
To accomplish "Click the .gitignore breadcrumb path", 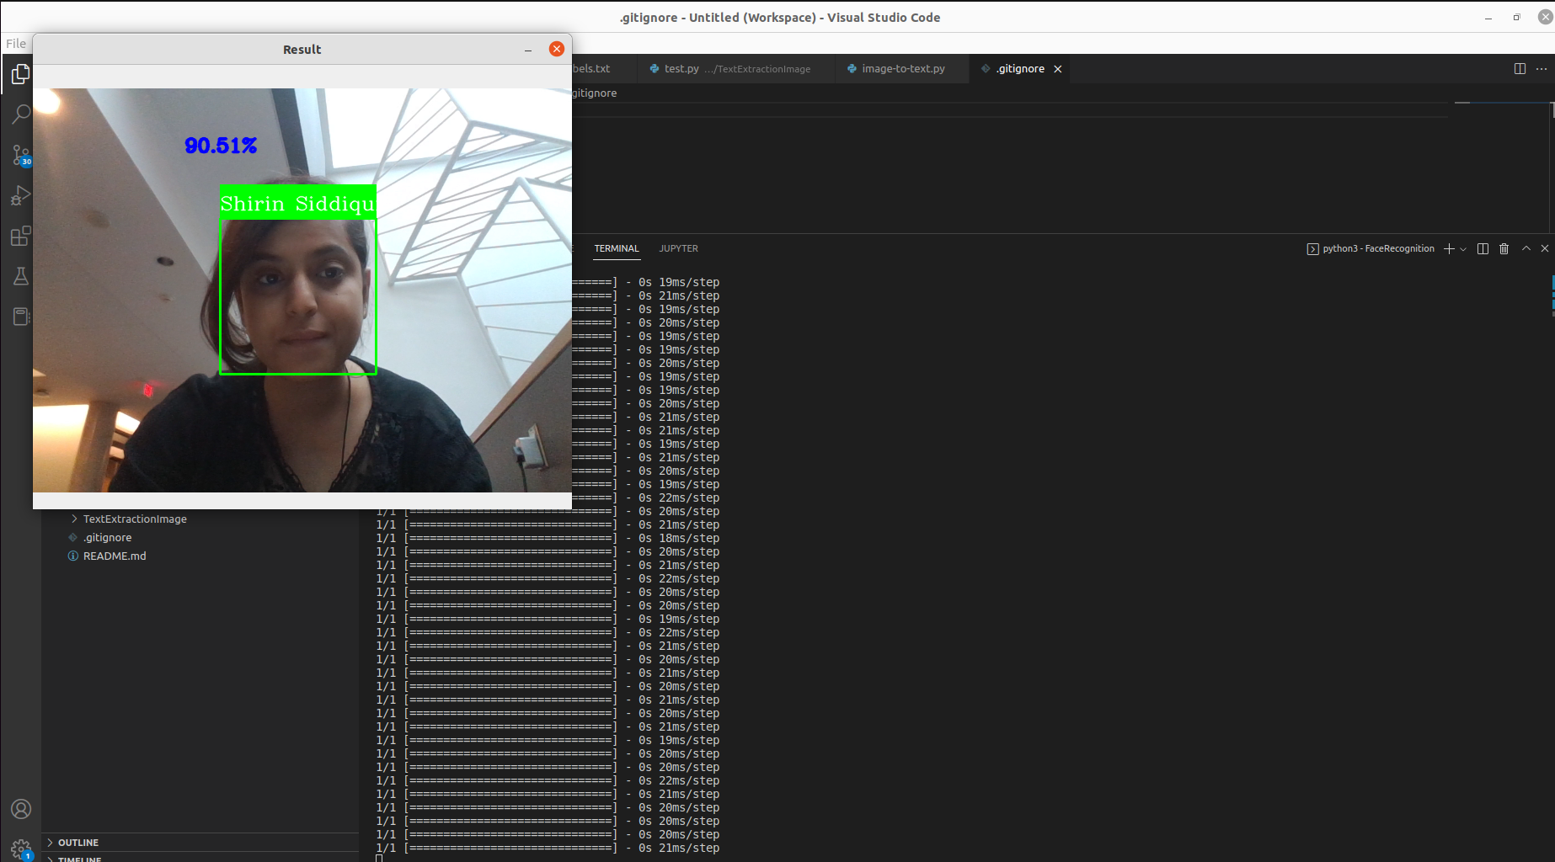I will pyautogui.click(x=595, y=93).
